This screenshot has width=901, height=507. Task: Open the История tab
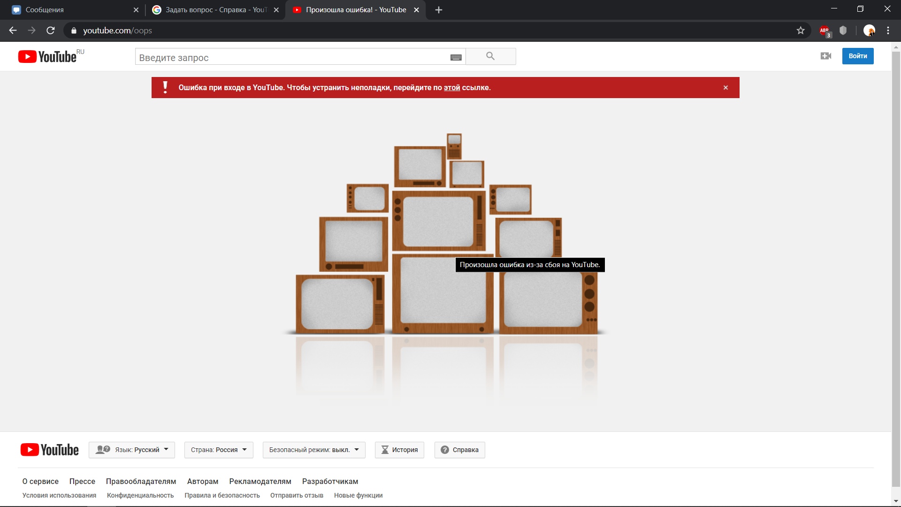398,450
